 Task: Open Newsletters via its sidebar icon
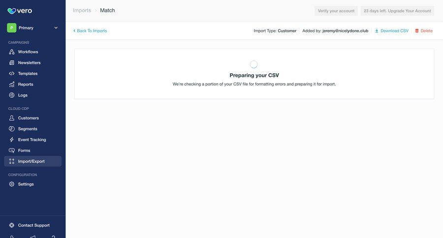point(12,62)
